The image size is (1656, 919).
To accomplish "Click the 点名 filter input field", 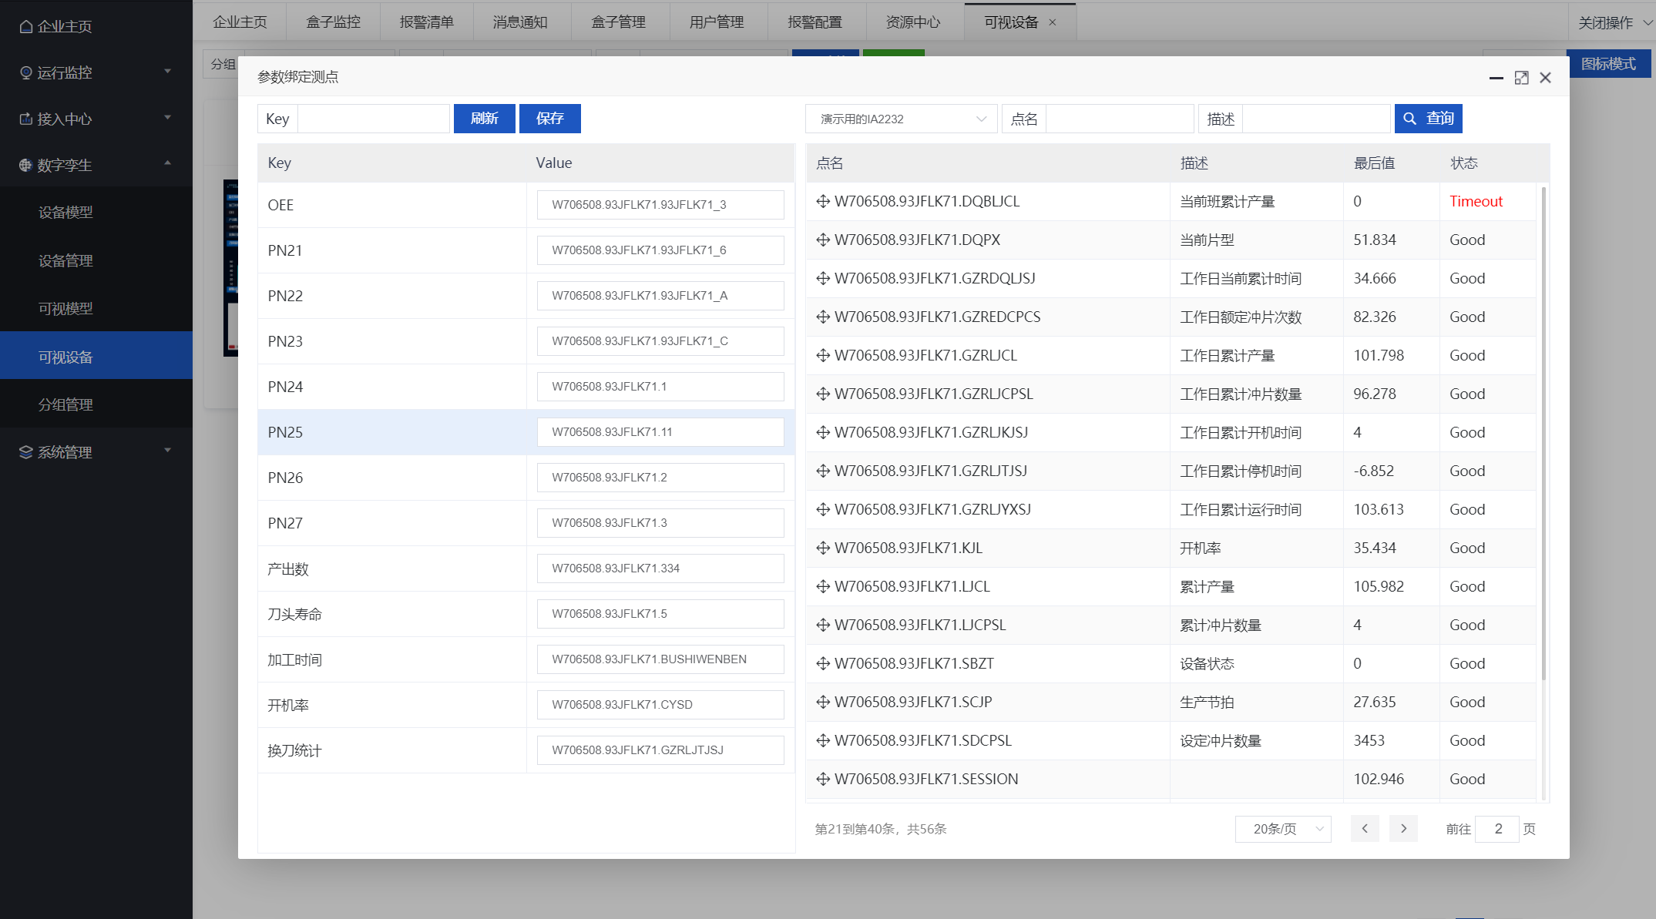I will point(1120,119).
